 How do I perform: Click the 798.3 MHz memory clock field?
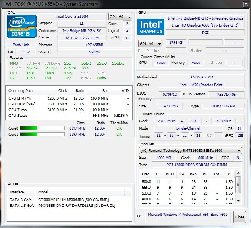tap(166, 121)
